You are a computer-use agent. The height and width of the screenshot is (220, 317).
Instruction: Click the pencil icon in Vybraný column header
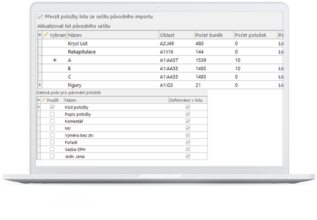(46, 35)
